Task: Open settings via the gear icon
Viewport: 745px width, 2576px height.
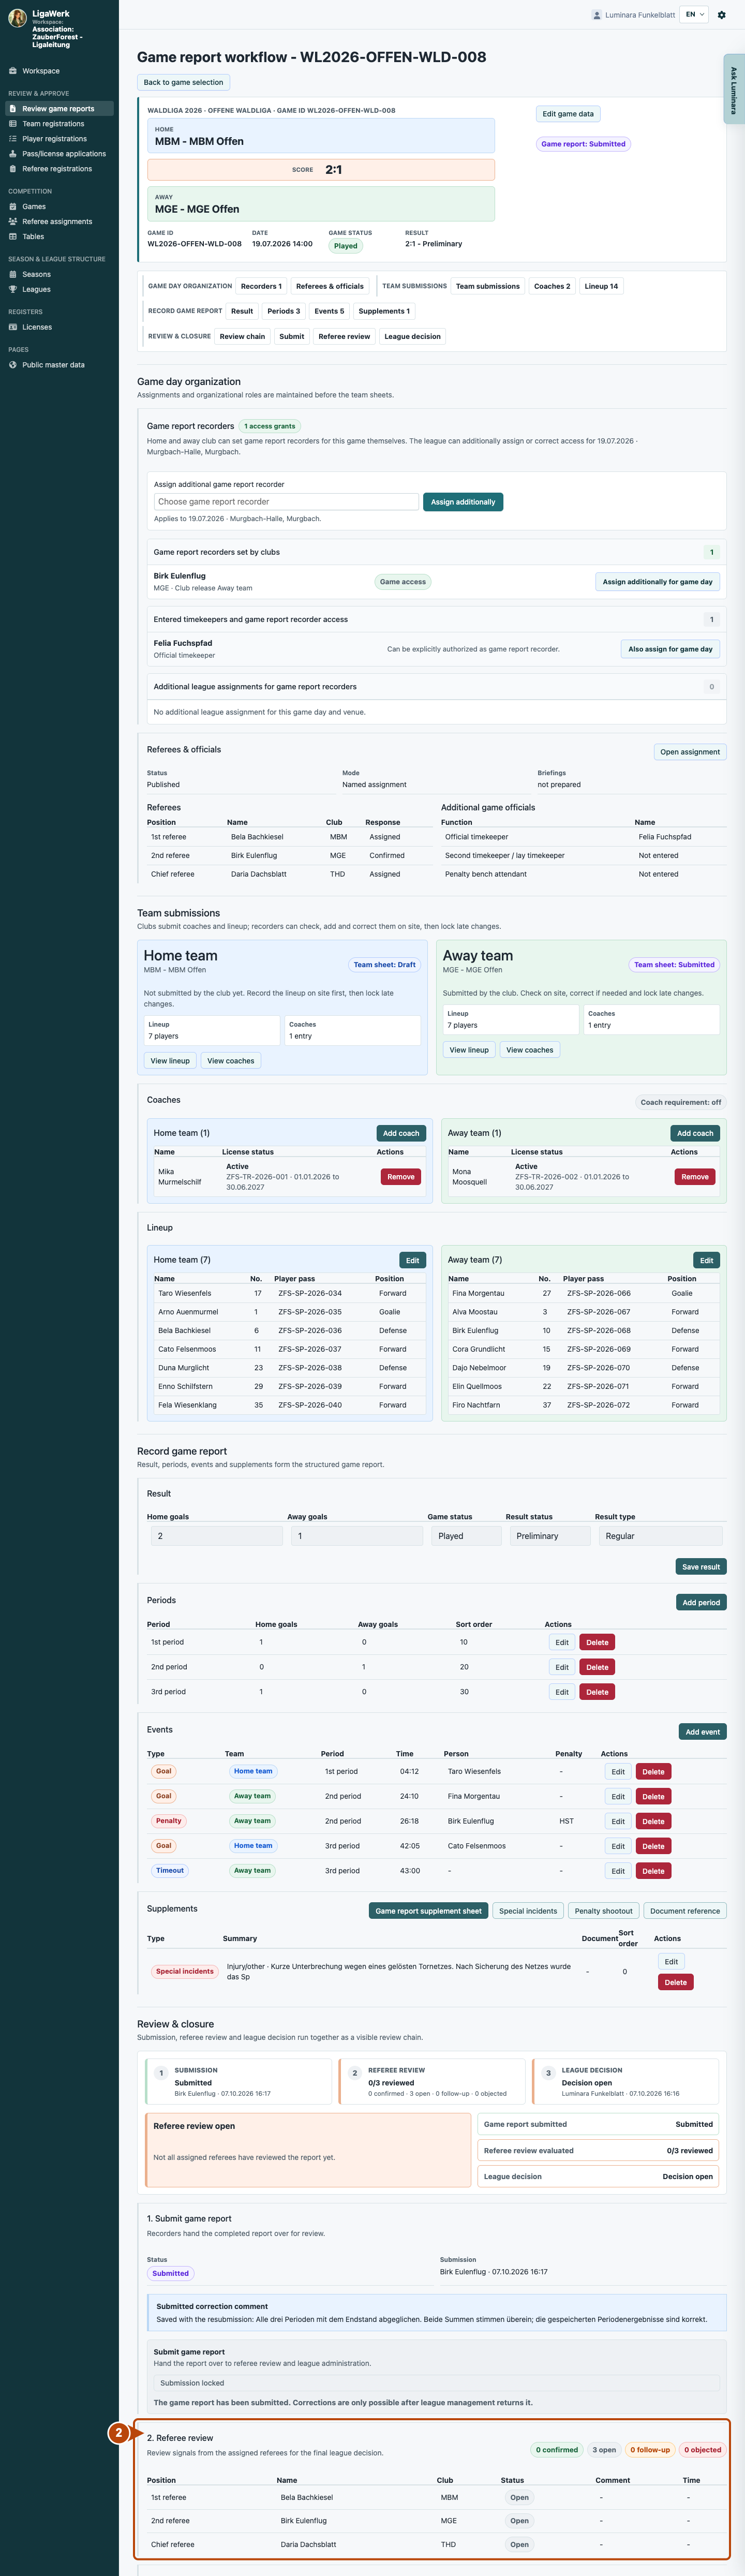Action: [722, 15]
